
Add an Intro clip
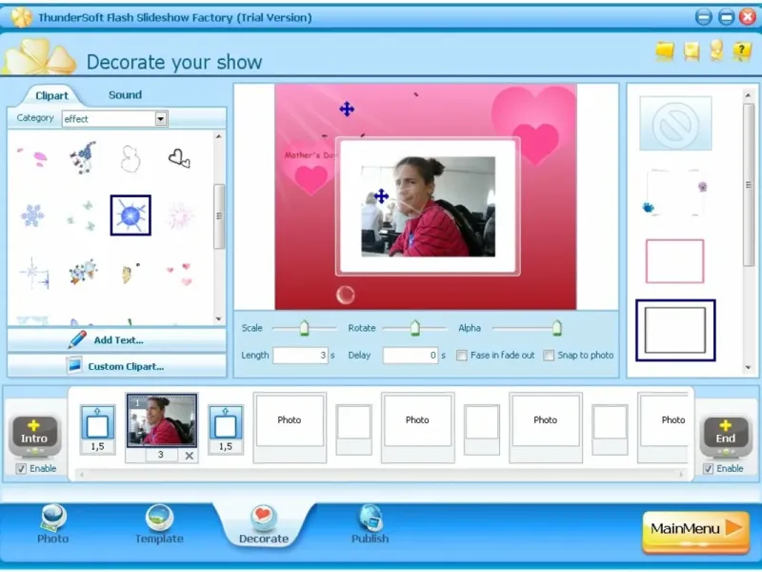click(x=34, y=435)
